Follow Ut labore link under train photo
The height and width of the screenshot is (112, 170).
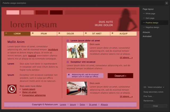(x=126, y=96)
